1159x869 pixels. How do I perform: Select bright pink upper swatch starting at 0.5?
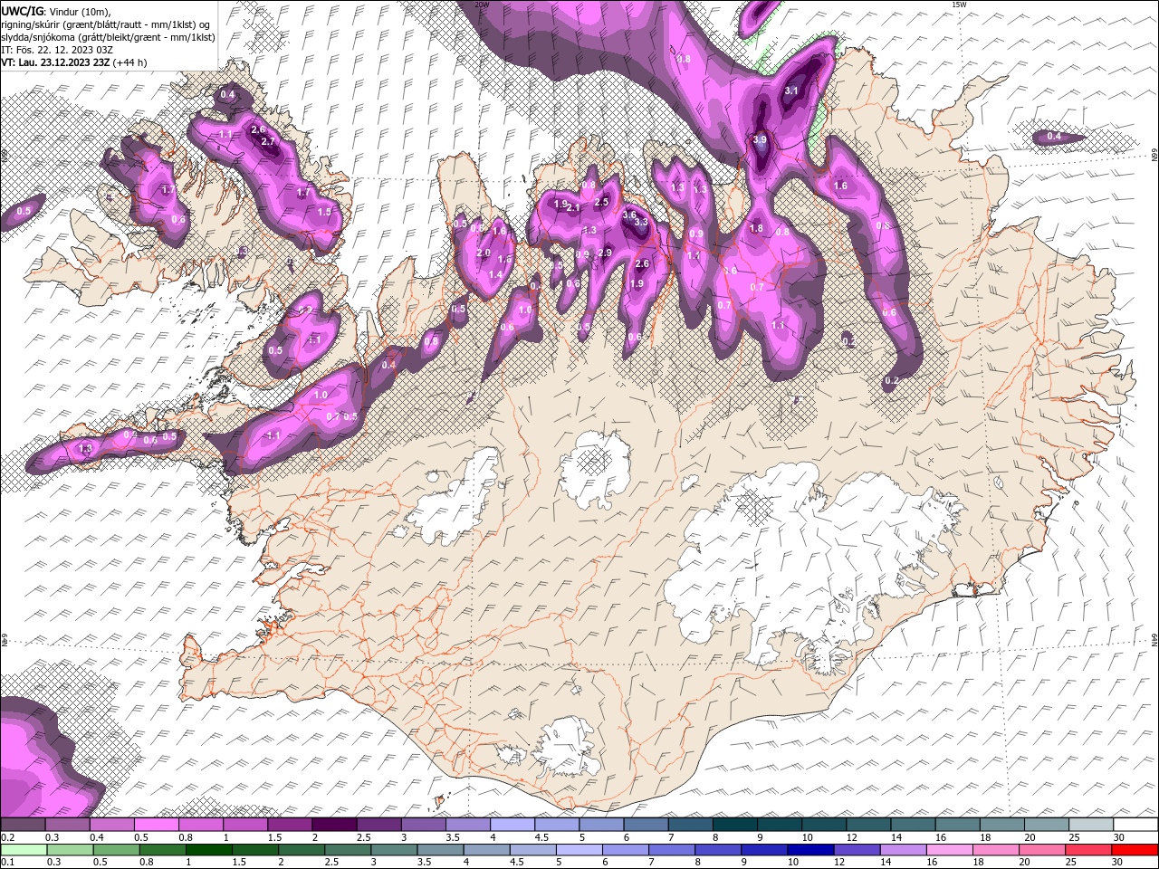click(x=158, y=825)
